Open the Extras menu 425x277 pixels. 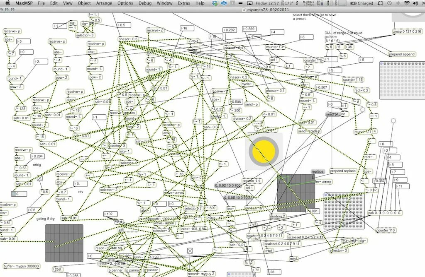184,3
